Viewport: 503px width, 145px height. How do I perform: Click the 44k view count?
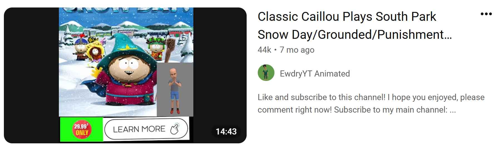coord(264,50)
